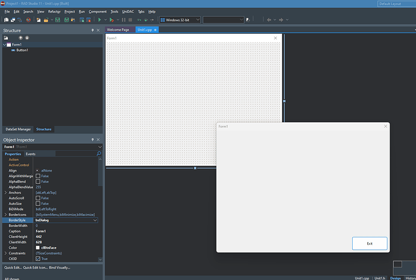Click the Forward navigation arrow icon

point(281,20)
